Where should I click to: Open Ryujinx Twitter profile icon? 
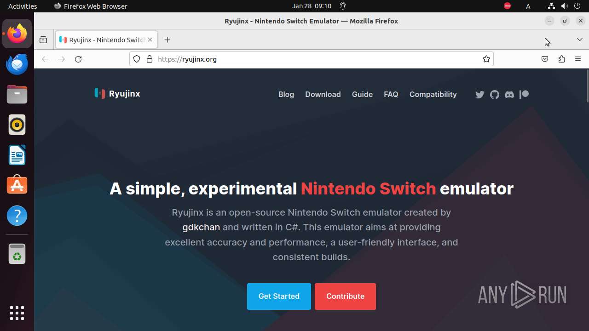coord(479,95)
